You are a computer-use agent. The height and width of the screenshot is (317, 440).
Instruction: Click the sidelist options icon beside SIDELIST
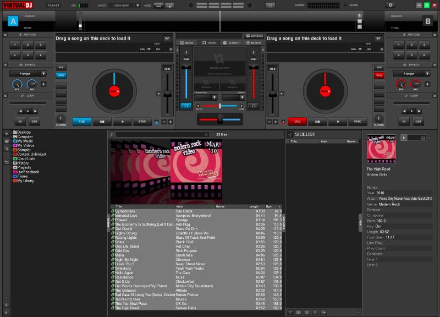click(290, 134)
